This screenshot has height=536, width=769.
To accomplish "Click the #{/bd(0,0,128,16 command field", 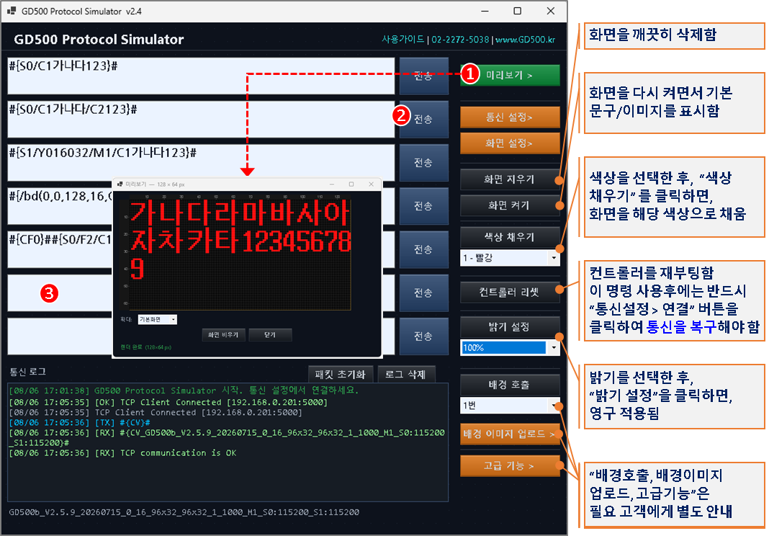I will tap(60, 206).
